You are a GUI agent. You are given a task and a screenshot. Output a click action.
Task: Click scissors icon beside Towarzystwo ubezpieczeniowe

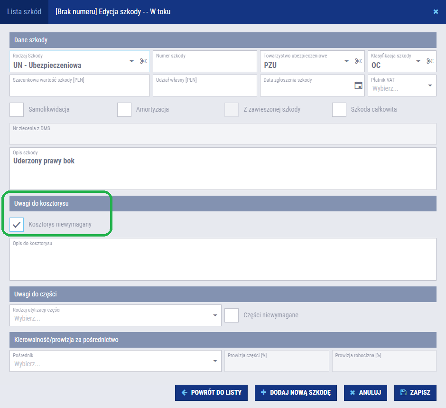click(x=358, y=61)
